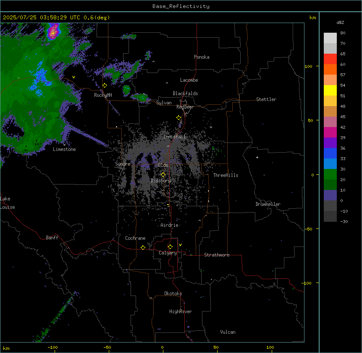Select the Blackfalds label on map
This screenshot has width=362, height=353.
(x=185, y=93)
